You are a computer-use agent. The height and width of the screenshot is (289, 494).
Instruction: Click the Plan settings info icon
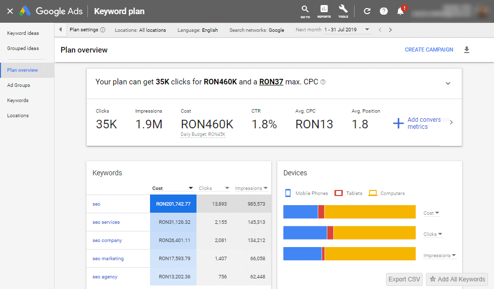[103, 30]
